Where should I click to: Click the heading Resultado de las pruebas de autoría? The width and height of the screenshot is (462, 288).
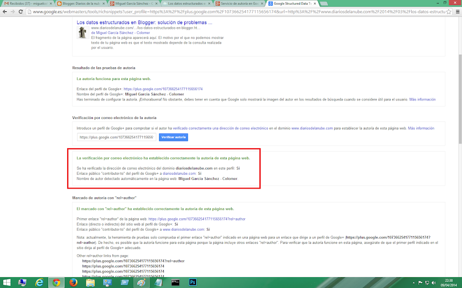point(104,68)
